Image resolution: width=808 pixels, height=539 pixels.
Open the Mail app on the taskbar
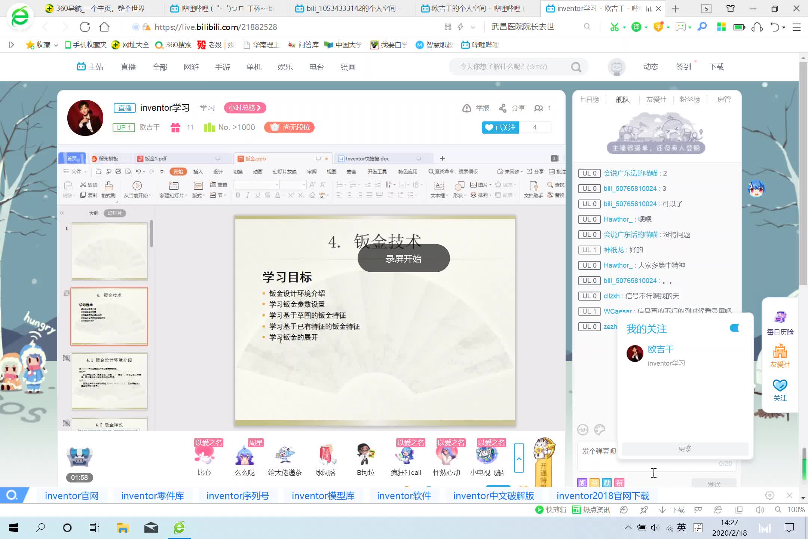coord(151,528)
